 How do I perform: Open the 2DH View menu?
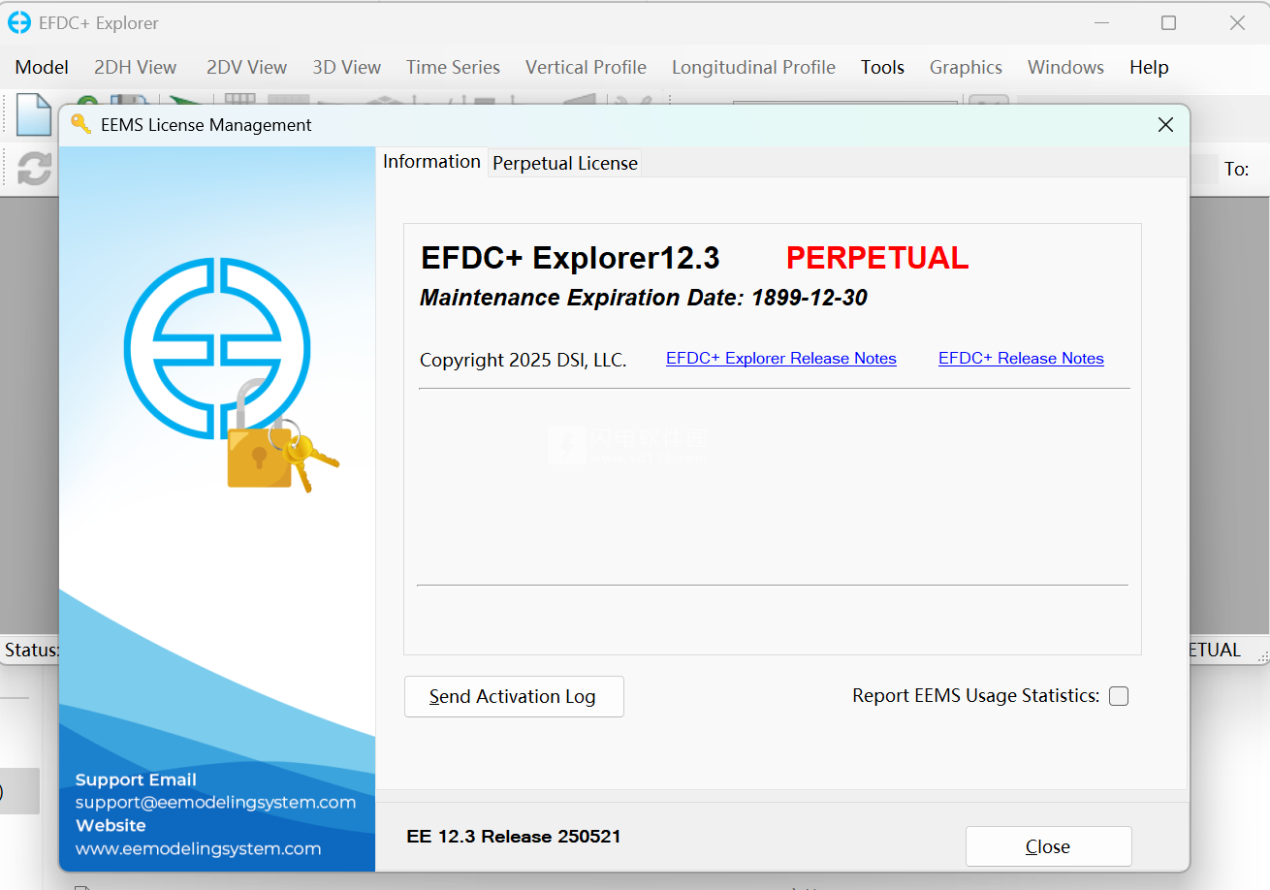click(x=135, y=67)
